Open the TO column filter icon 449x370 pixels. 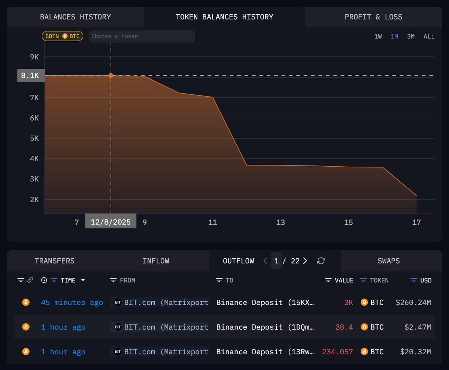(x=219, y=280)
